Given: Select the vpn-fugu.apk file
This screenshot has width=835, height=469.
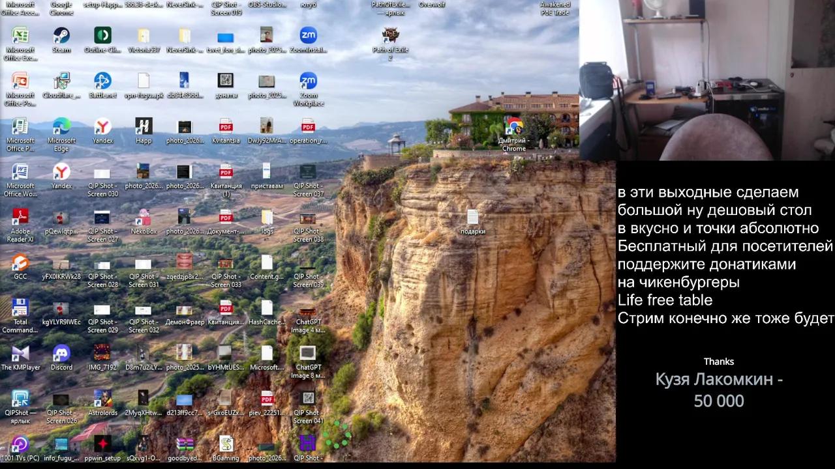Looking at the screenshot, I should (144, 85).
